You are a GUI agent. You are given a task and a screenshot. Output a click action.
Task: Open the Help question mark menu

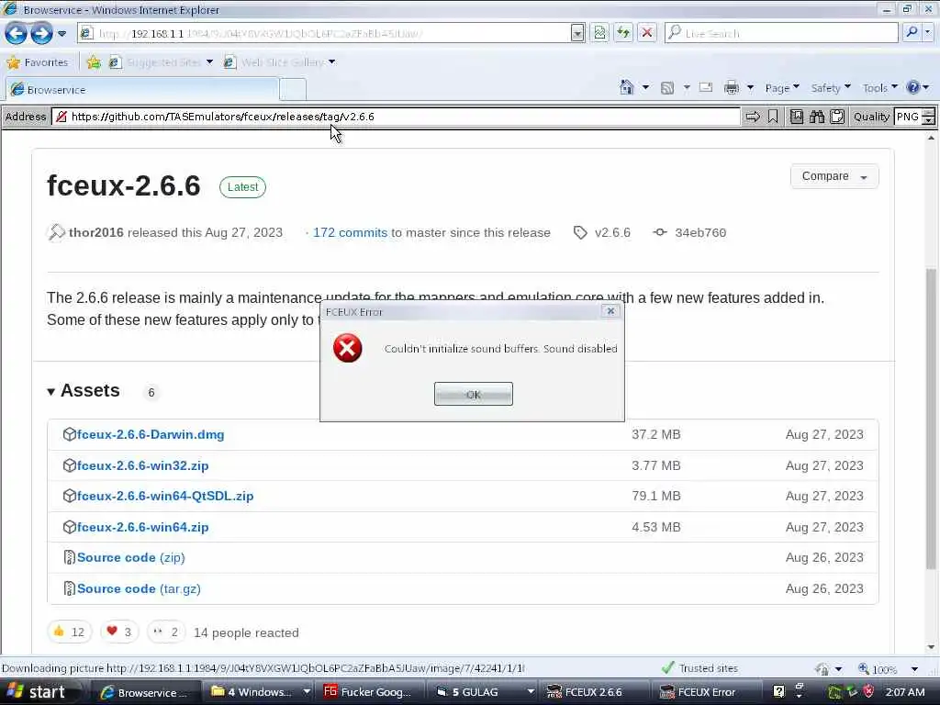[917, 88]
